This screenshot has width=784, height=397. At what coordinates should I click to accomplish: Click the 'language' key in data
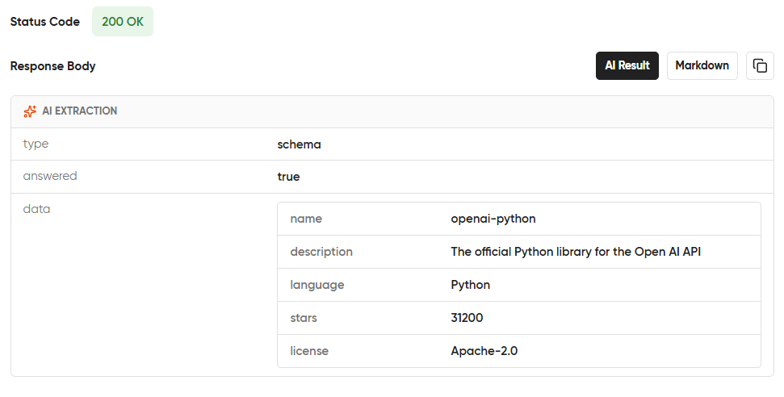317,285
